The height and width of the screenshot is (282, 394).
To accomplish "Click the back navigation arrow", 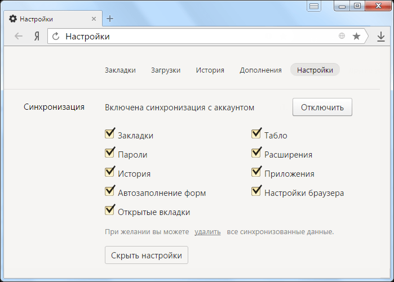I will click(19, 37).
